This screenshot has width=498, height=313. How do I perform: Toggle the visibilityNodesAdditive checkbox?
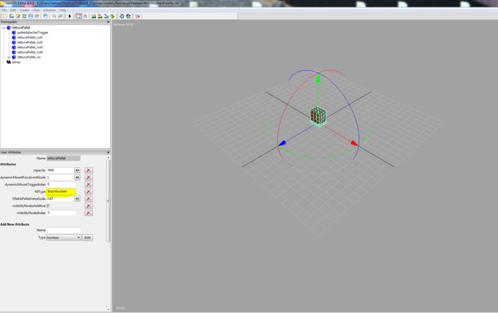[49, 206]
